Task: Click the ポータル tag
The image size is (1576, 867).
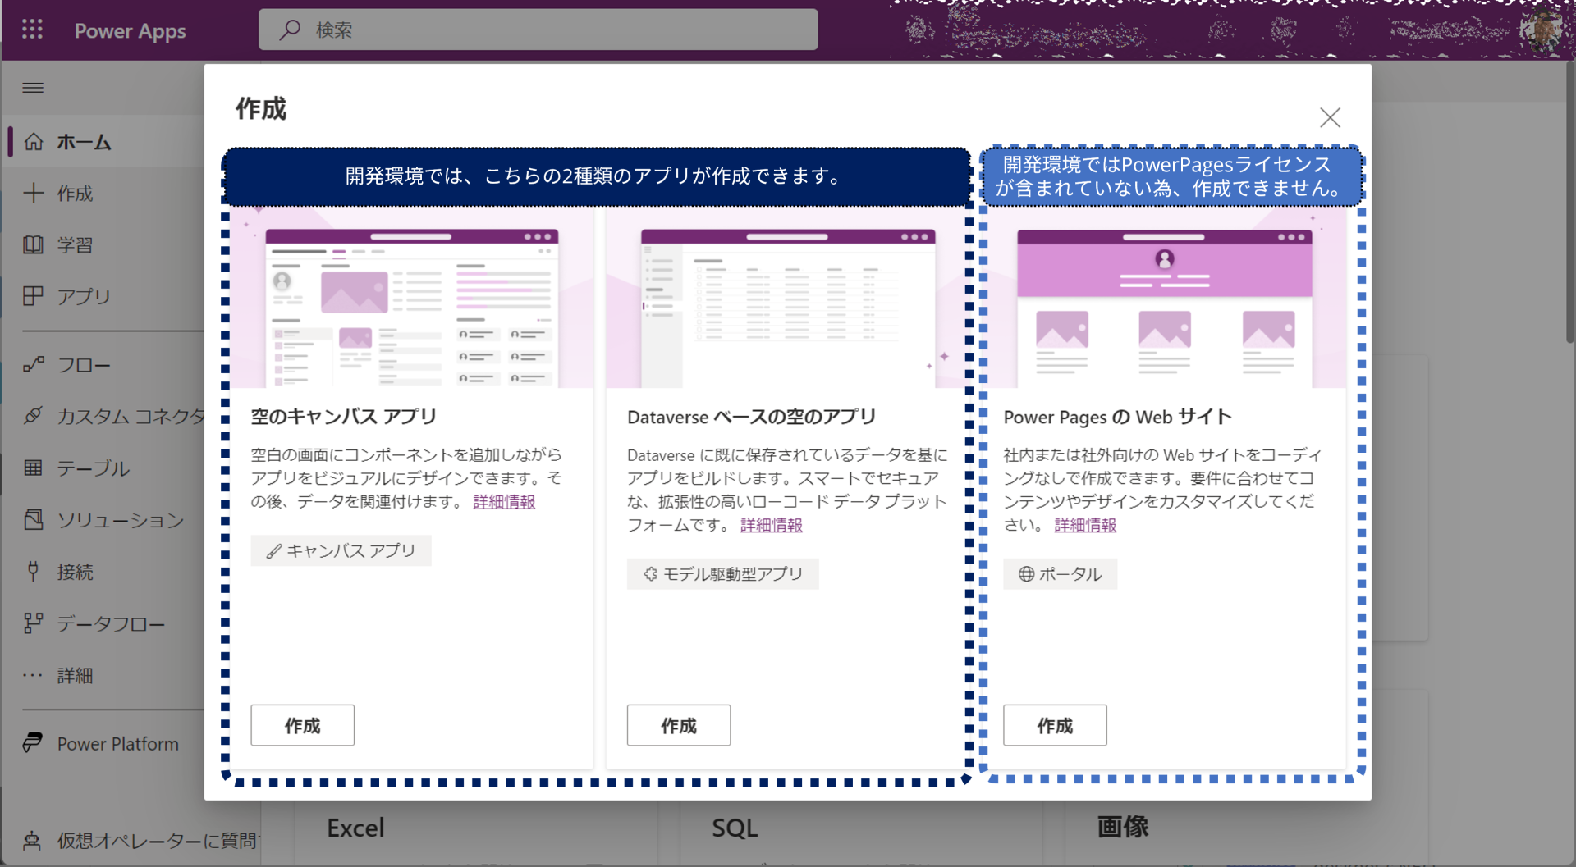Action: pyautogui.click(x=1060, y=574)
